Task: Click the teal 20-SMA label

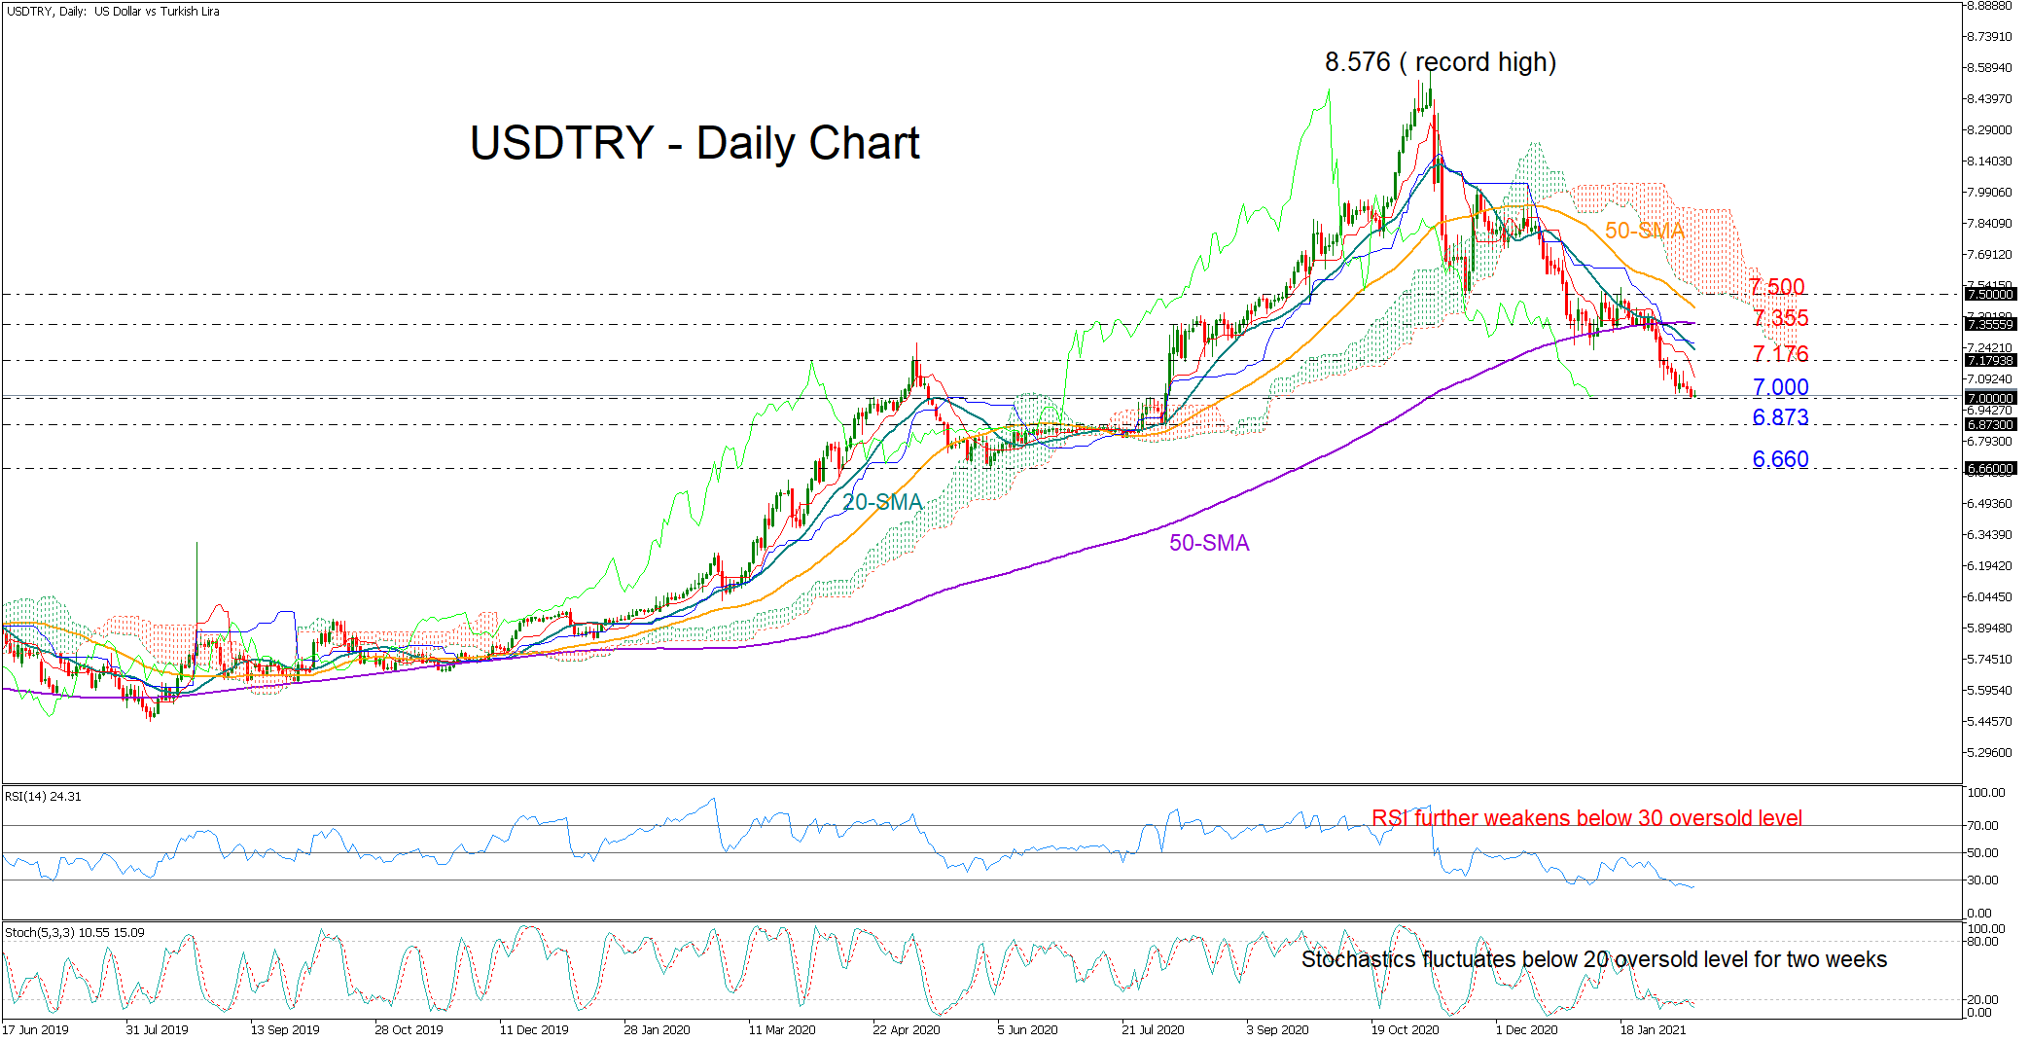Action: click(x=882, y=502)
